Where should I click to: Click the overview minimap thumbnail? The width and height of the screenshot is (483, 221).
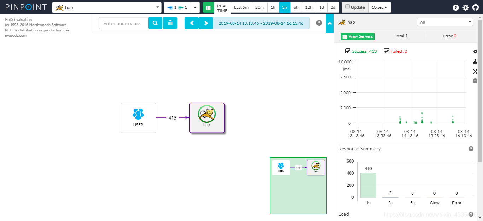click(x=298, y=186)
